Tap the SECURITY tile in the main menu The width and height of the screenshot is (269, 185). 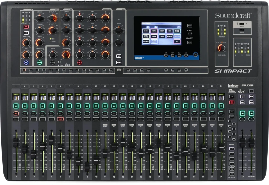tap(146, 41)
